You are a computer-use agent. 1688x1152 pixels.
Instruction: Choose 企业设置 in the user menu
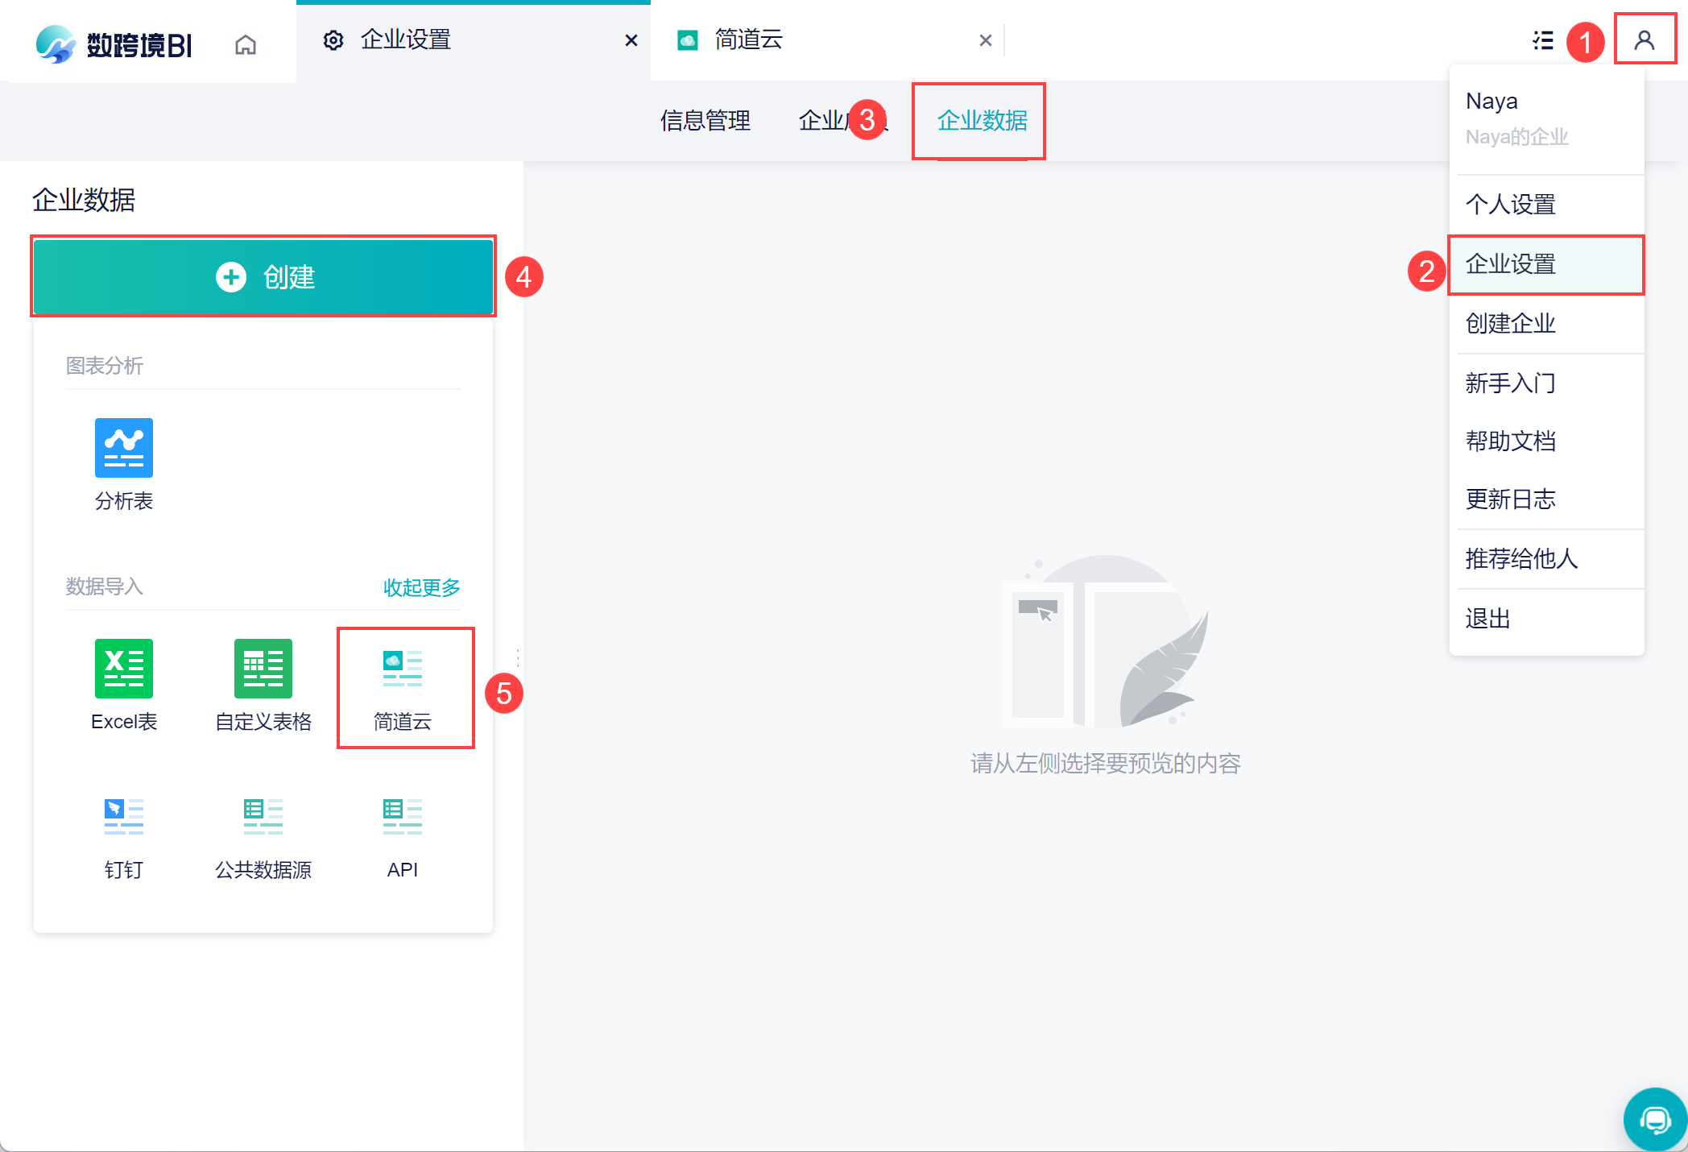pyautogui.click(x=1510, y=264)
